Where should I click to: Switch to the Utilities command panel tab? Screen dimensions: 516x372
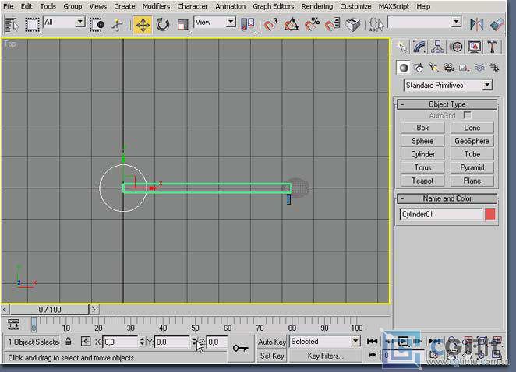pos(493,47)
